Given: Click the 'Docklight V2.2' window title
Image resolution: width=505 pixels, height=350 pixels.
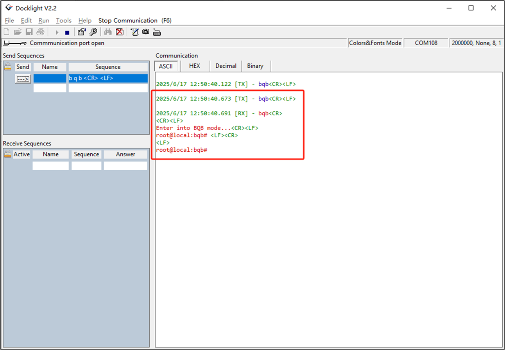Looking at the screenshot, I should click(36, 8).
